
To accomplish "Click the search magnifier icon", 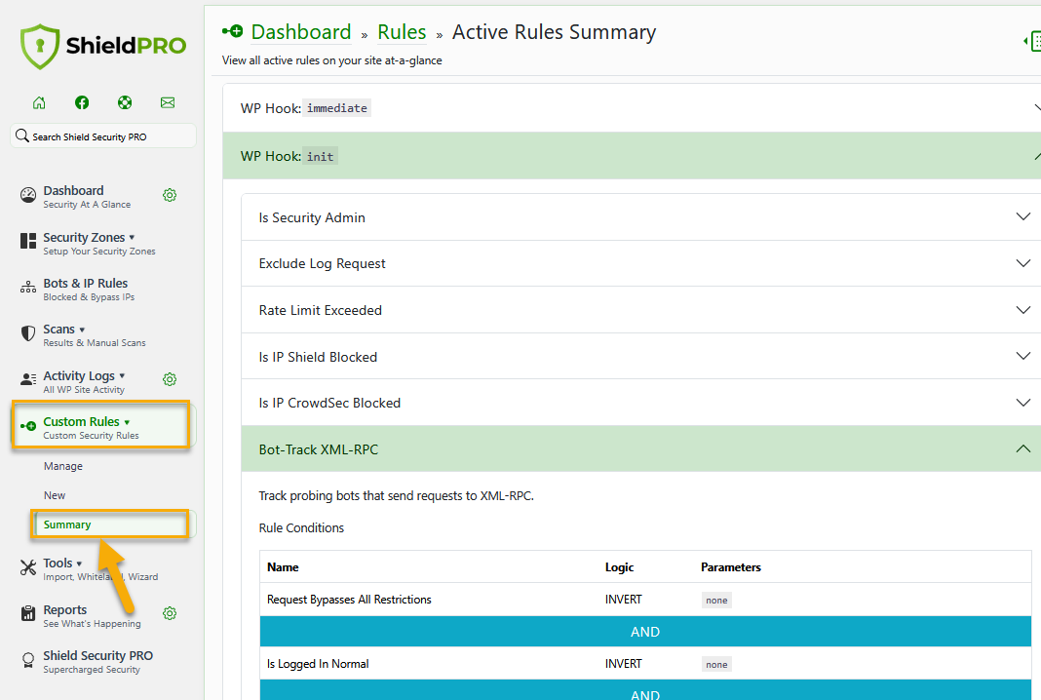I will coord(21,136).
